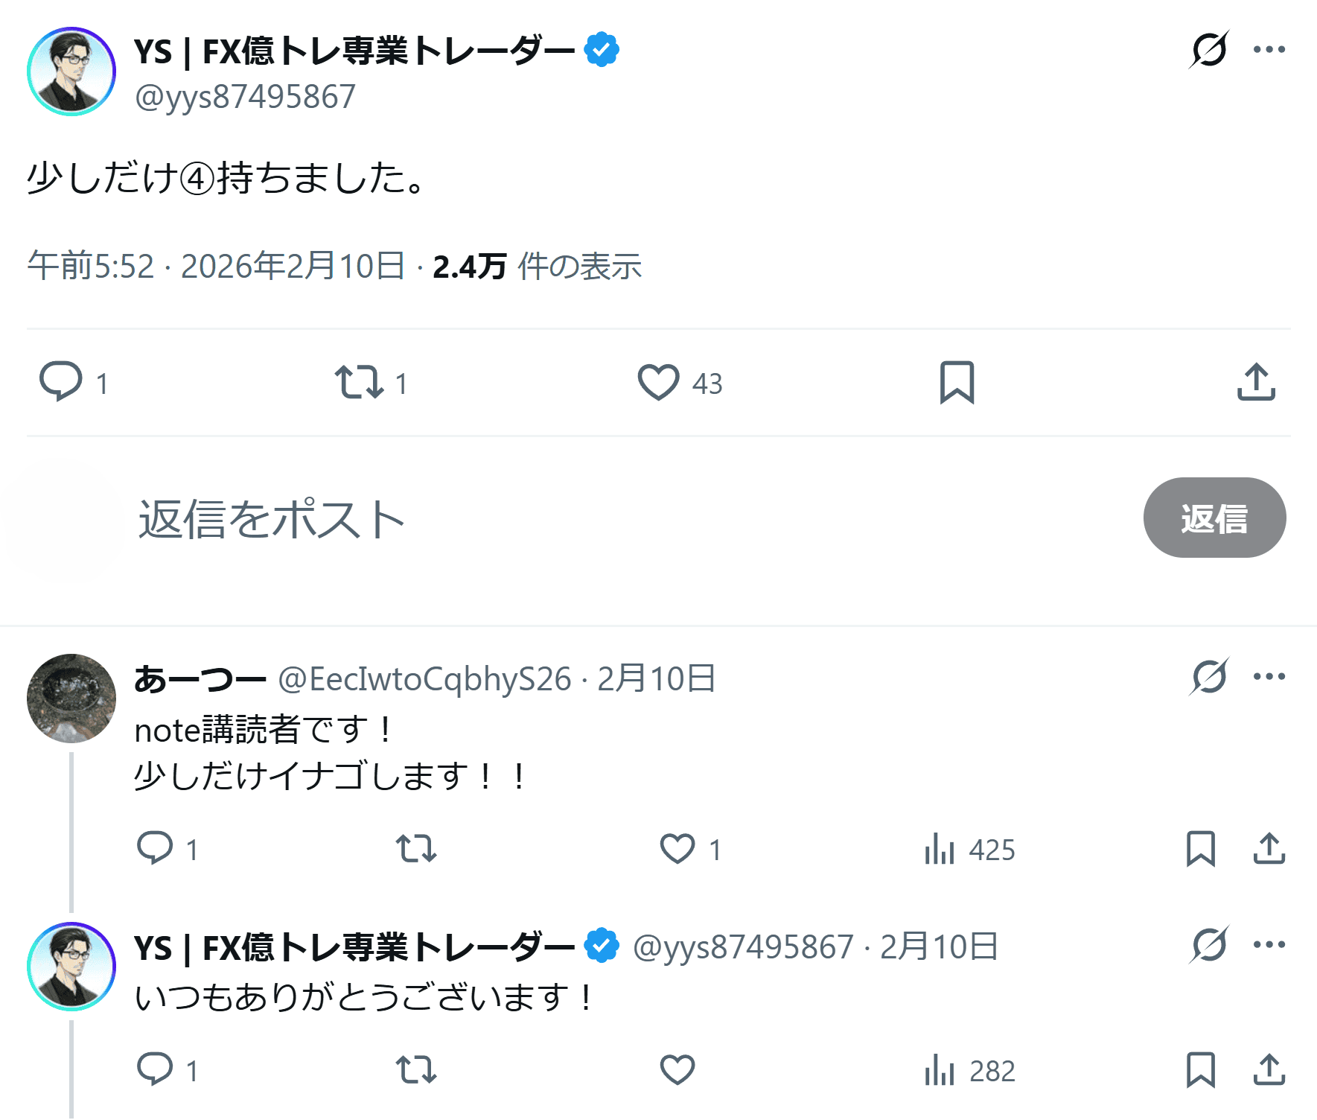Click Grok icon on あーつー's reply
Image resolution: width=1317 pixels, height=1120 pixels.
coord(1208,677)
